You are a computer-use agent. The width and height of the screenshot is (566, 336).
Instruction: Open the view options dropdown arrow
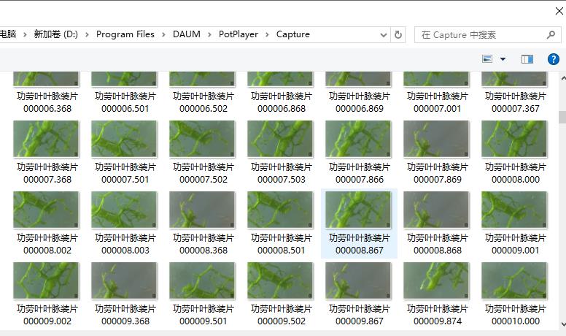(x=503, y=59)
